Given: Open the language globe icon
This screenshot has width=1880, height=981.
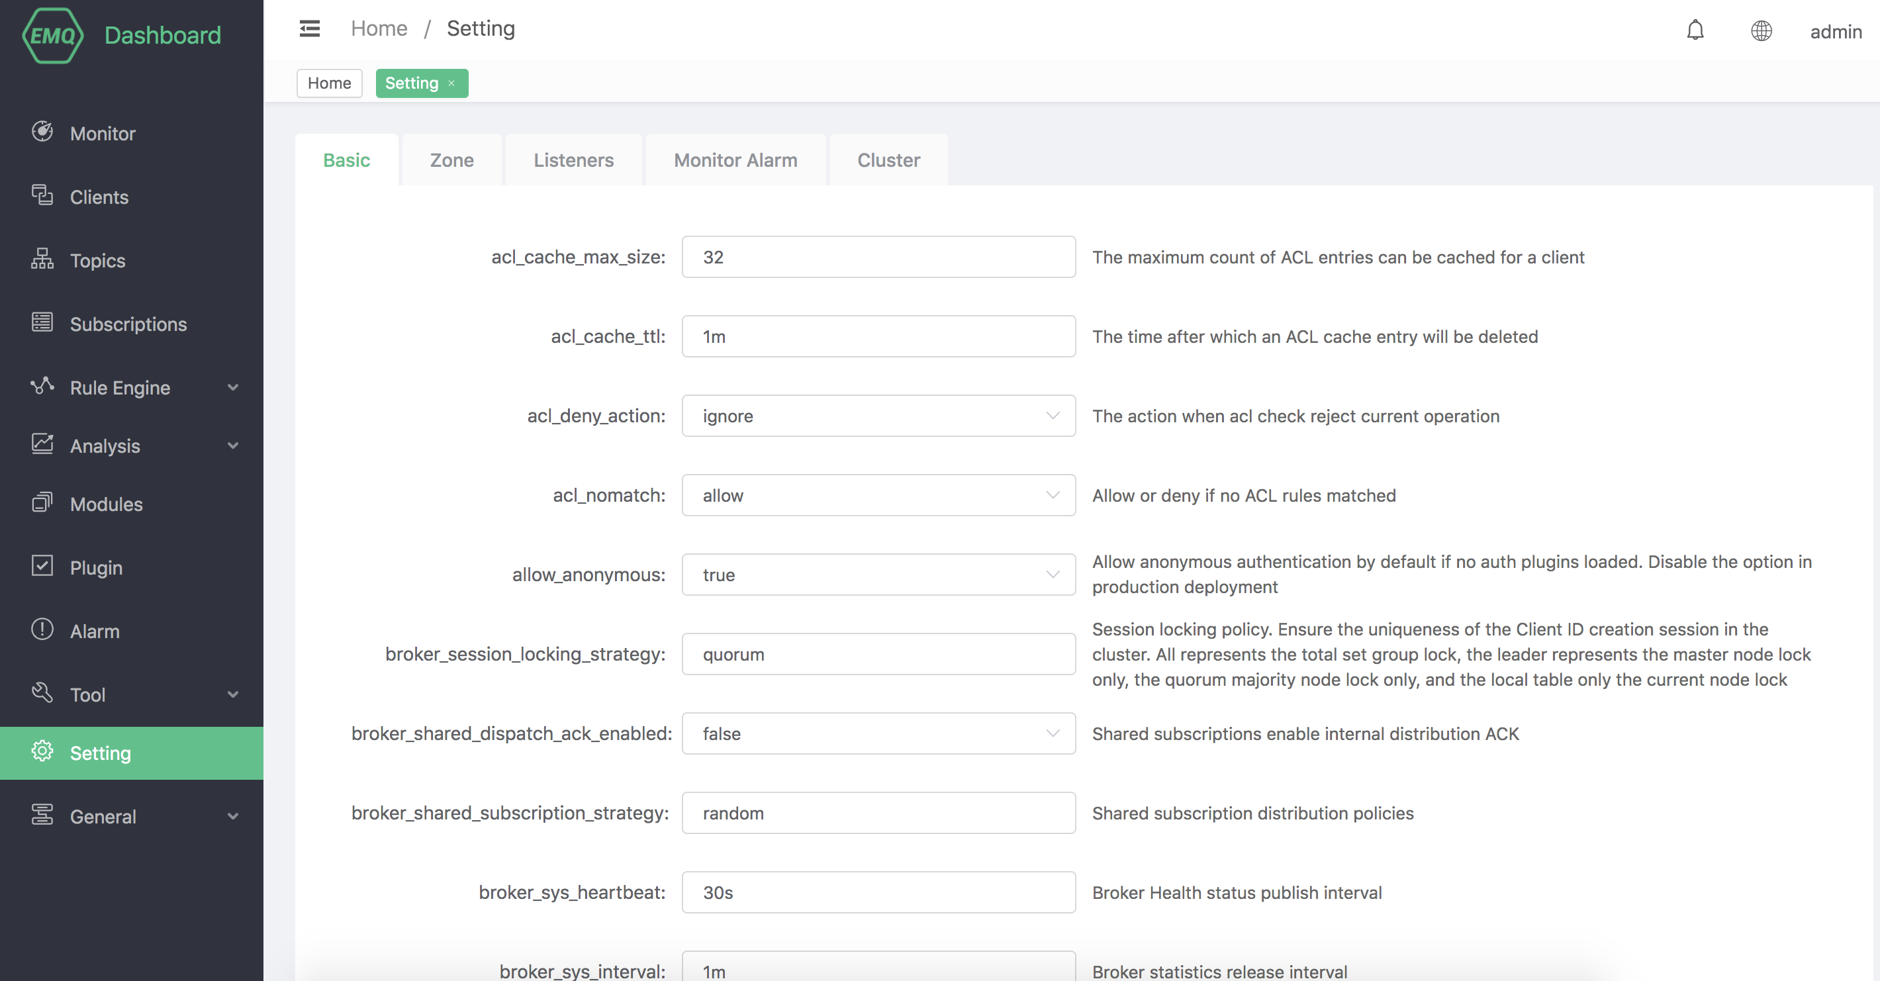Looking at the screenshot, I should (x=1761, y=30).
